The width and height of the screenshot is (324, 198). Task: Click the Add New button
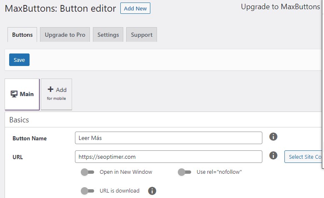pyautogui.click(x=135, y=8)
